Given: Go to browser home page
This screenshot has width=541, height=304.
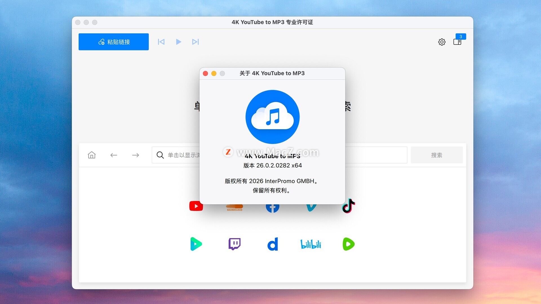Looking at the screenshot, I should pos(92,155).
